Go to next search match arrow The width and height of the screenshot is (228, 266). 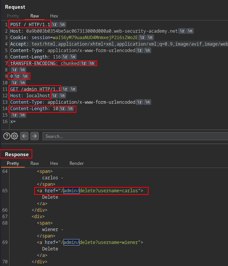[x=35, y=136]
